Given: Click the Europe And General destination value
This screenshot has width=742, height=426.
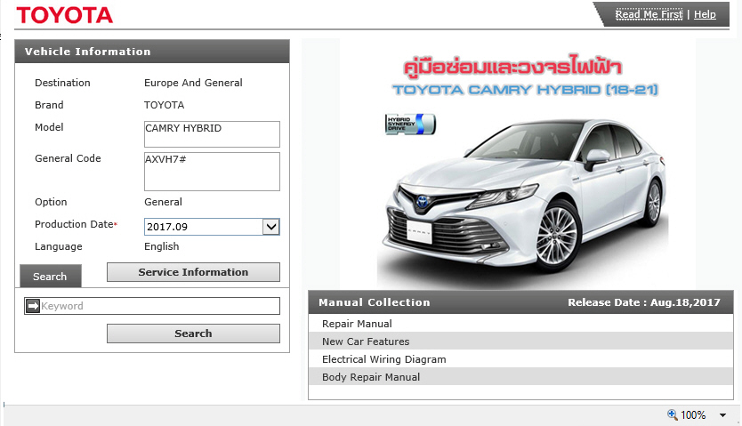Looking at the screenshot, I should tap(193, 83).
